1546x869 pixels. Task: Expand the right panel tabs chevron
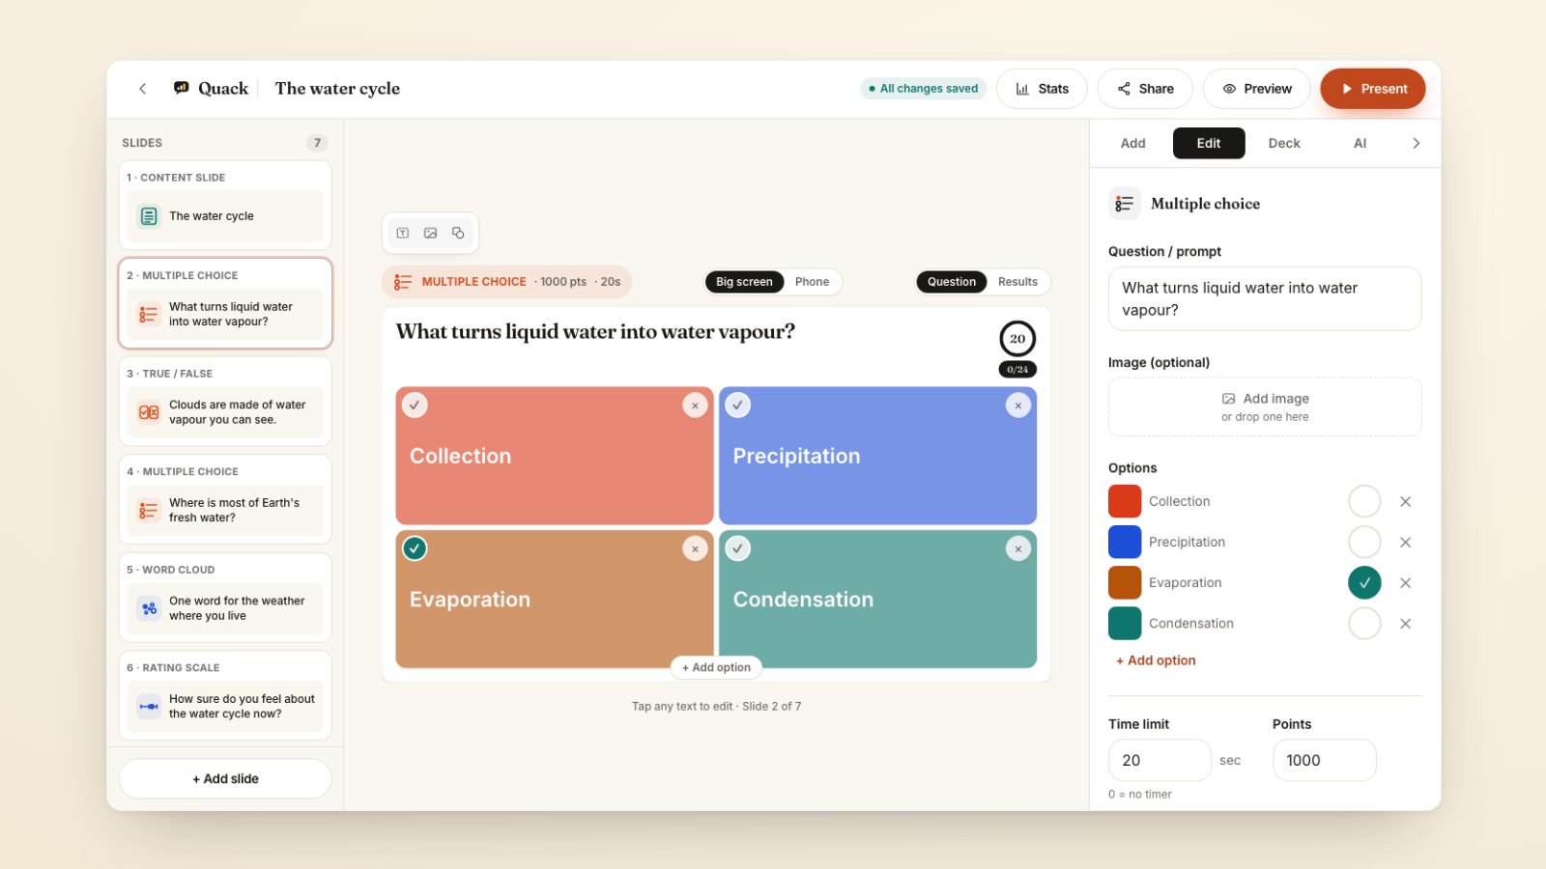tap(1417, 143)
